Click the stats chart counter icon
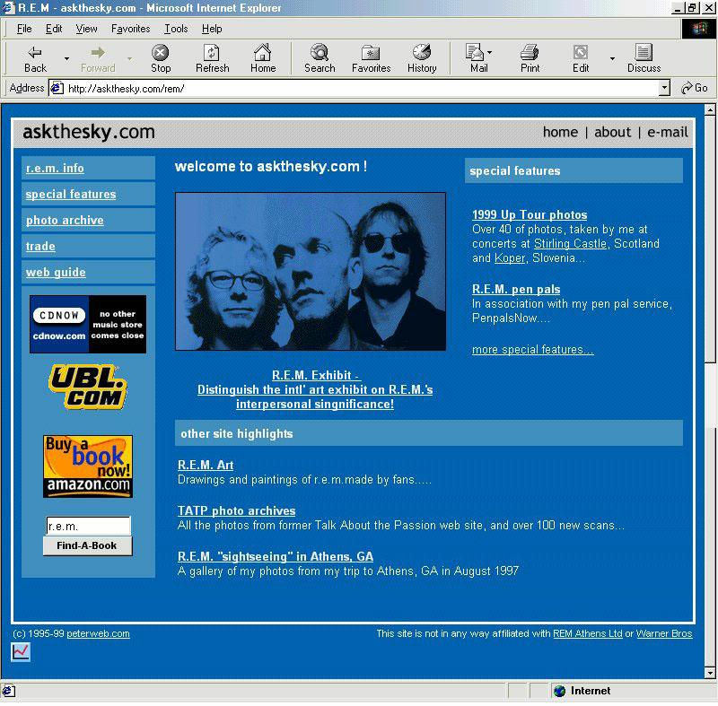The height and width of the screenshot is (706, 718). (x=21, y=652)
